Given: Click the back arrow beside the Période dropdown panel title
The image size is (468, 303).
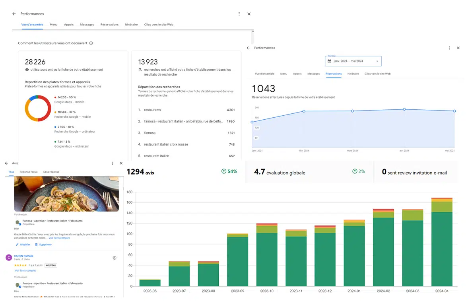Looking at the screenshot, I should 249,48.
